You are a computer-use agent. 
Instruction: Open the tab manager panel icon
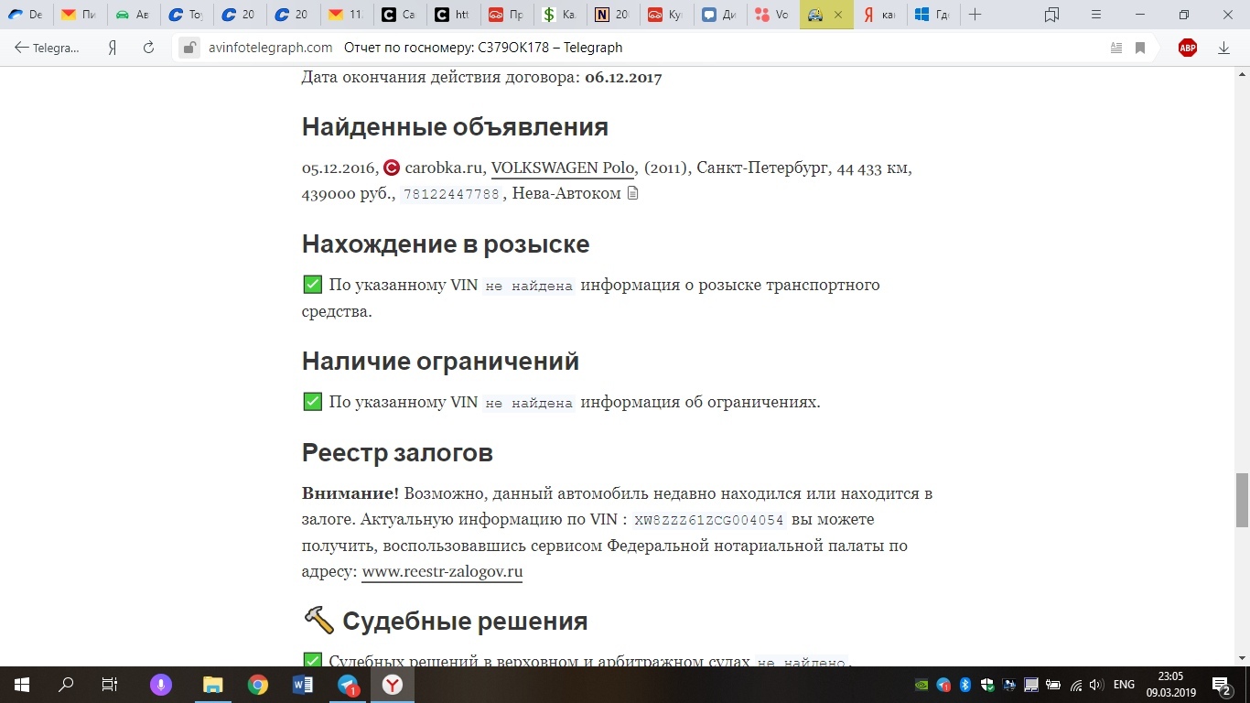(1051, 15)
